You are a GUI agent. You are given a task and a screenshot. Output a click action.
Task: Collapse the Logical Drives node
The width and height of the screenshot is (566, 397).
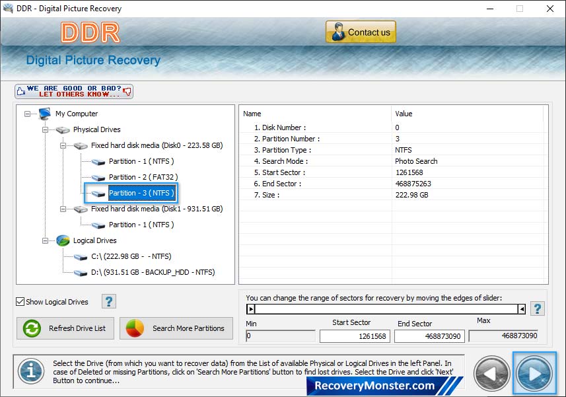pos(45,240)
